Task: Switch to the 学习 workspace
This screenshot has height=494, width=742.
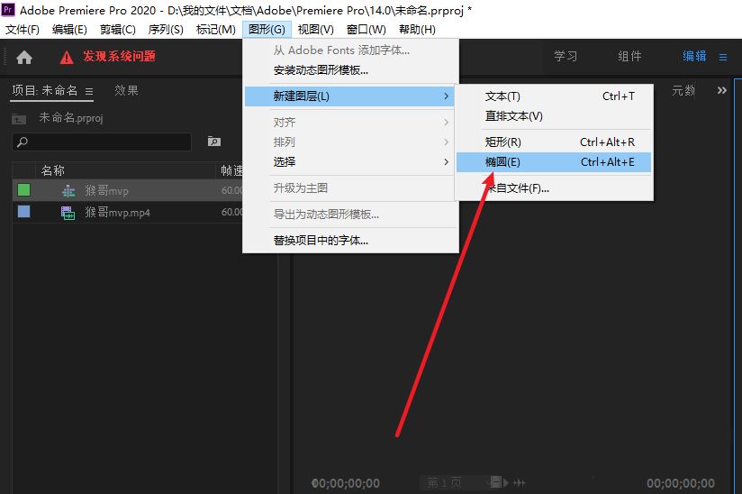Action: [566, 56]
